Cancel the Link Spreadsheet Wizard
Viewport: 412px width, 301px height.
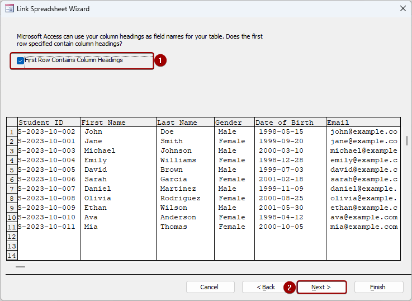coord(210,287)
